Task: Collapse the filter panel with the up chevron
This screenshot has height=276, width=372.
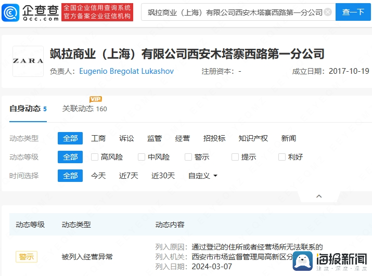Action: [319, 196]
